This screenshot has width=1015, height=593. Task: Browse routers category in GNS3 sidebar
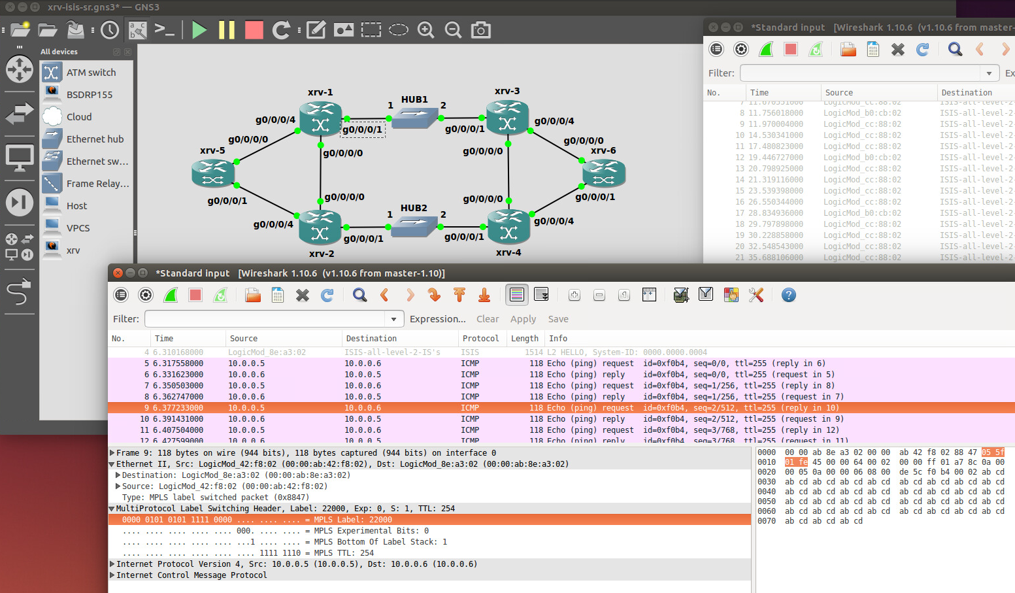coord(20,69)
